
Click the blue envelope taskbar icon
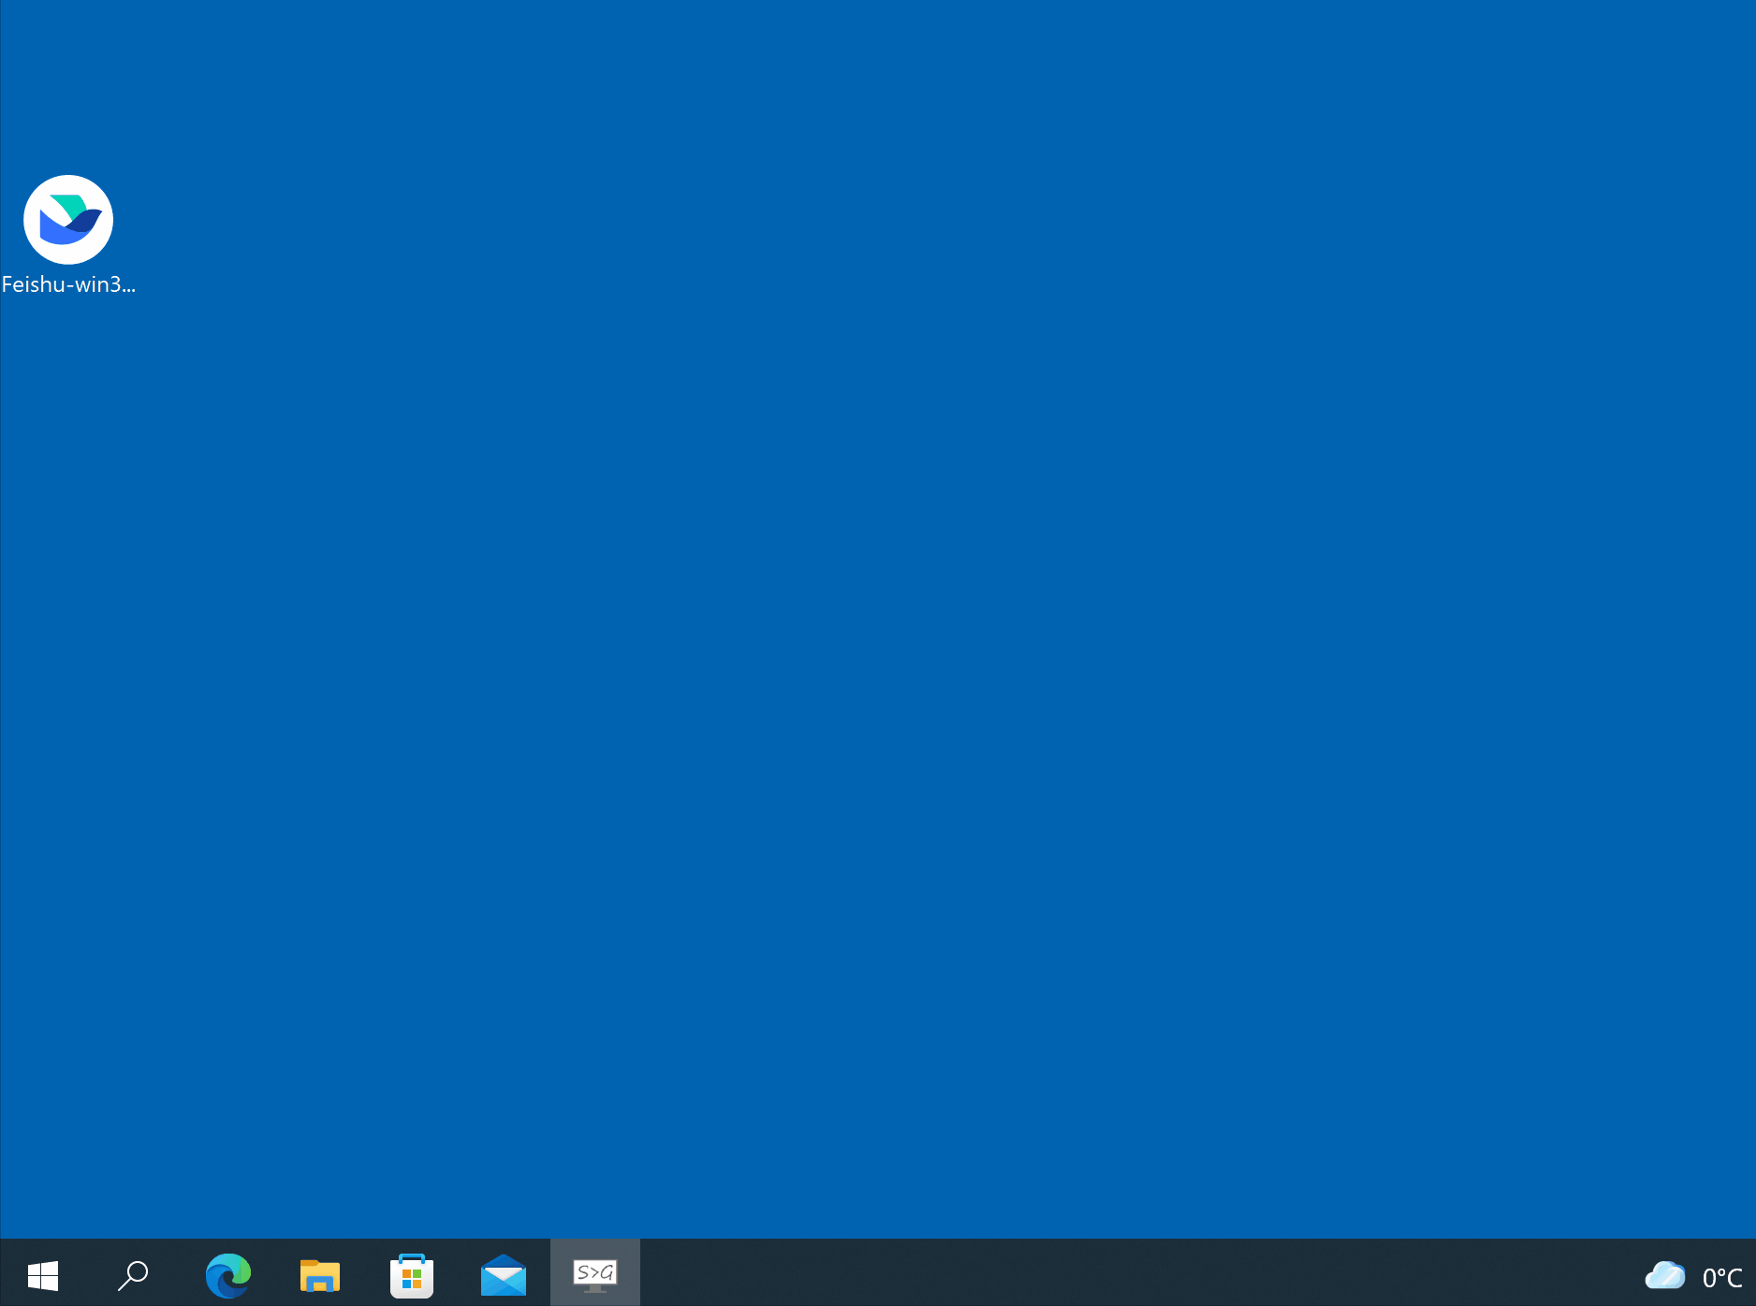coord(504,1274)
